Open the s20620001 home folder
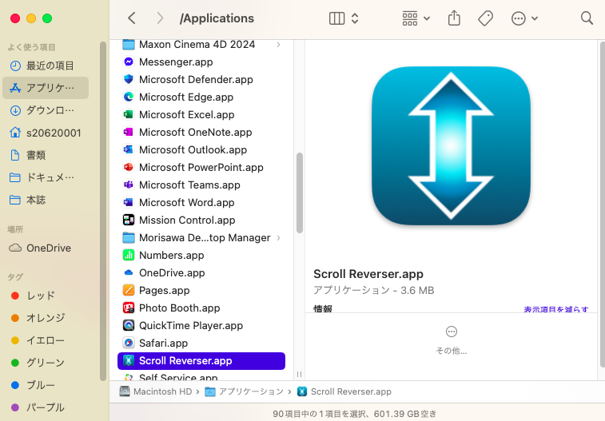 (46, 133)
